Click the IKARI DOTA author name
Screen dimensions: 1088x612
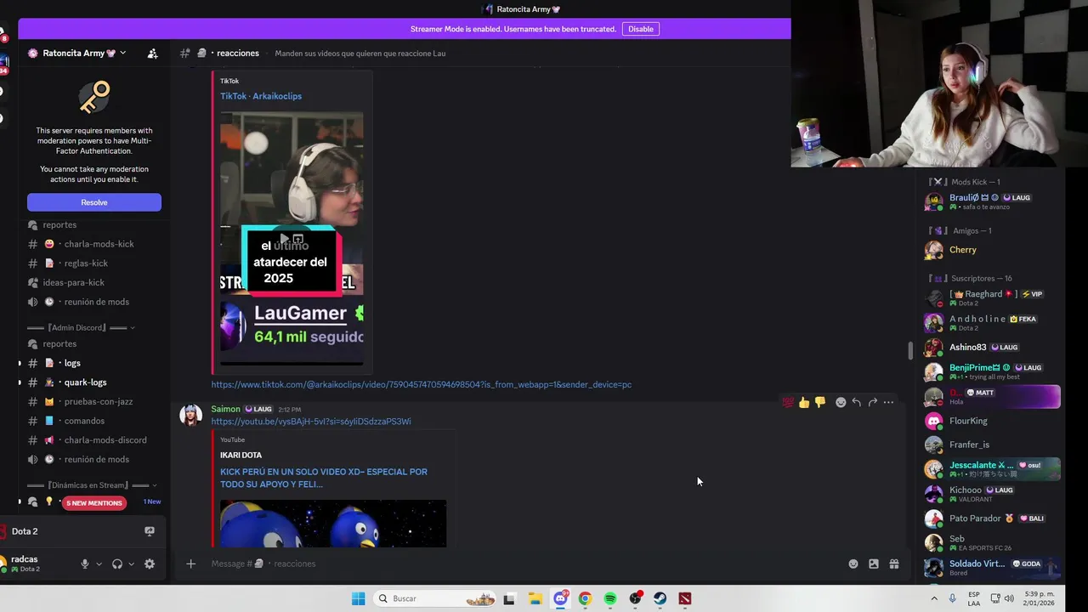(241, 455)
